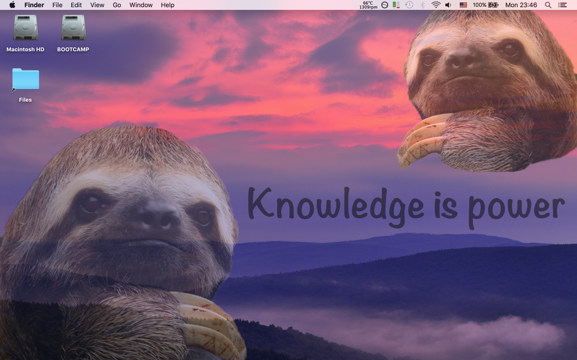Open the View menu
Screen dimensions: 577x360
97,5
